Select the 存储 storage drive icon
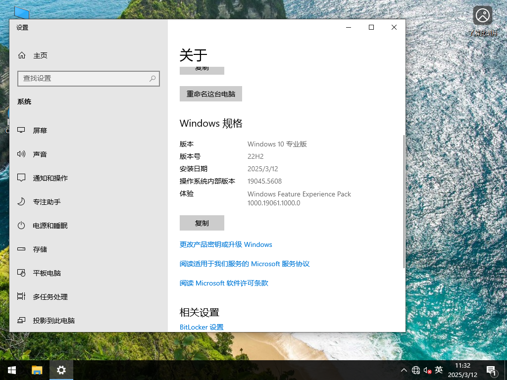Image resolution: width=507 pixels, height=380 pixels. point(21,249)
